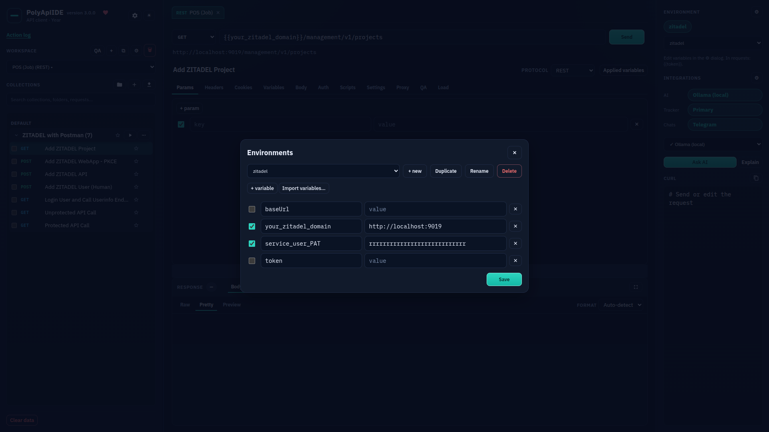769x432 pixels.
Task: Copy the cURL command icon
Action: click(x=756, y=178)
